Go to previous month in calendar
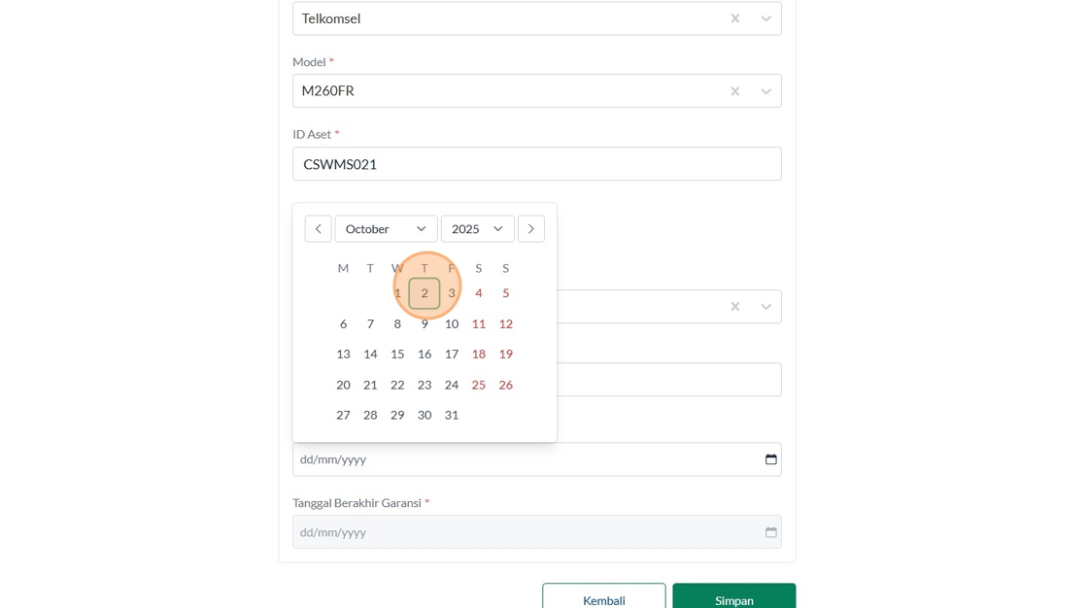This screenshot has width=1088, height=608. click(x=318, y=229)
